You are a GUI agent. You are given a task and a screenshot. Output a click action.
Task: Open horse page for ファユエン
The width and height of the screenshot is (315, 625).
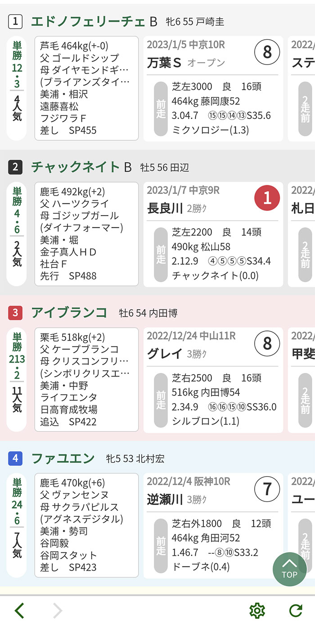click(63, 459)
